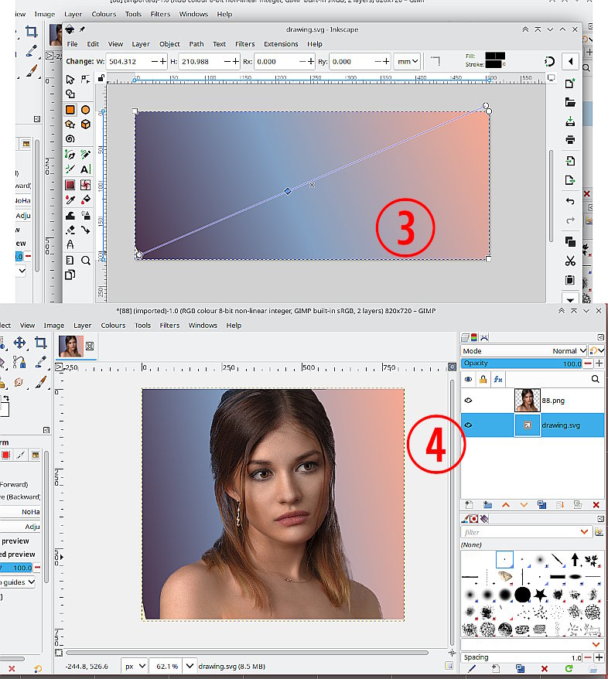This screenshot has height=679, width=608.
Task: Open Inkscape Open-file folder icon
Action: 570,102
